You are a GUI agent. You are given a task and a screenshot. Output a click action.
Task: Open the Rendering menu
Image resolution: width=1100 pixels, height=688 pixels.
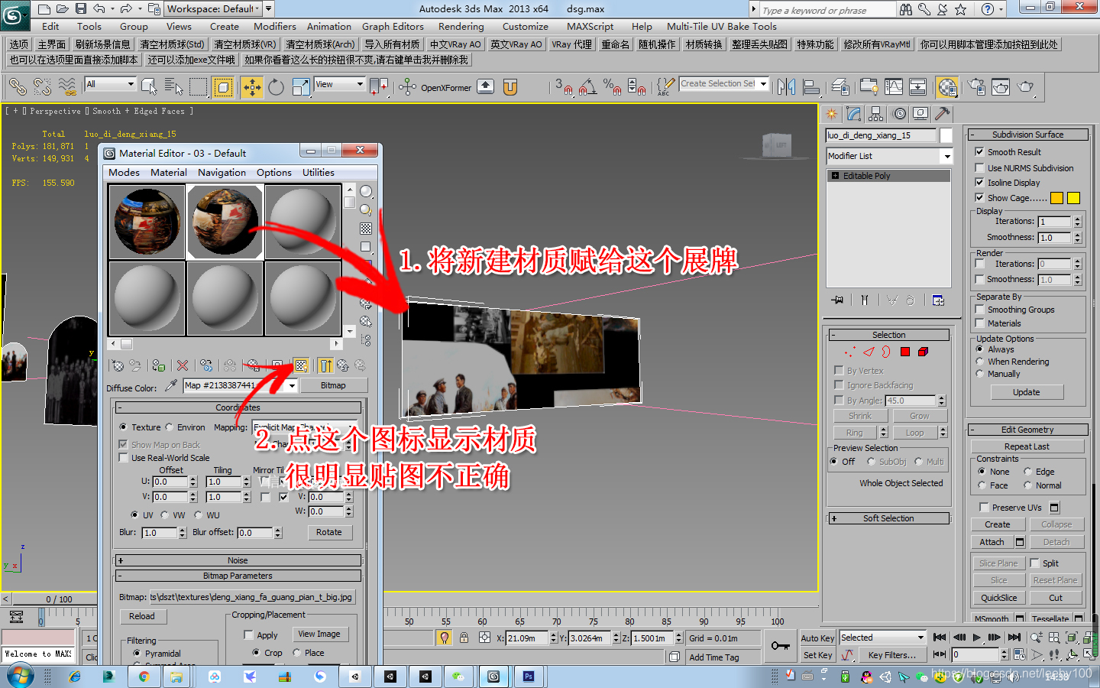[x=461, y=26]
